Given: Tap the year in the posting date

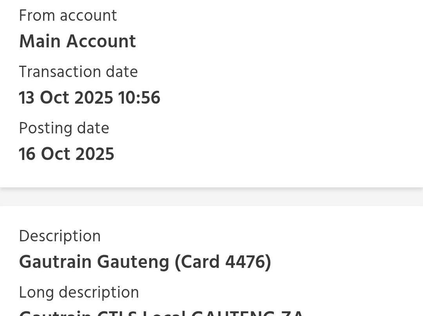Looking at the screenshot, I should tap(95, 154).
